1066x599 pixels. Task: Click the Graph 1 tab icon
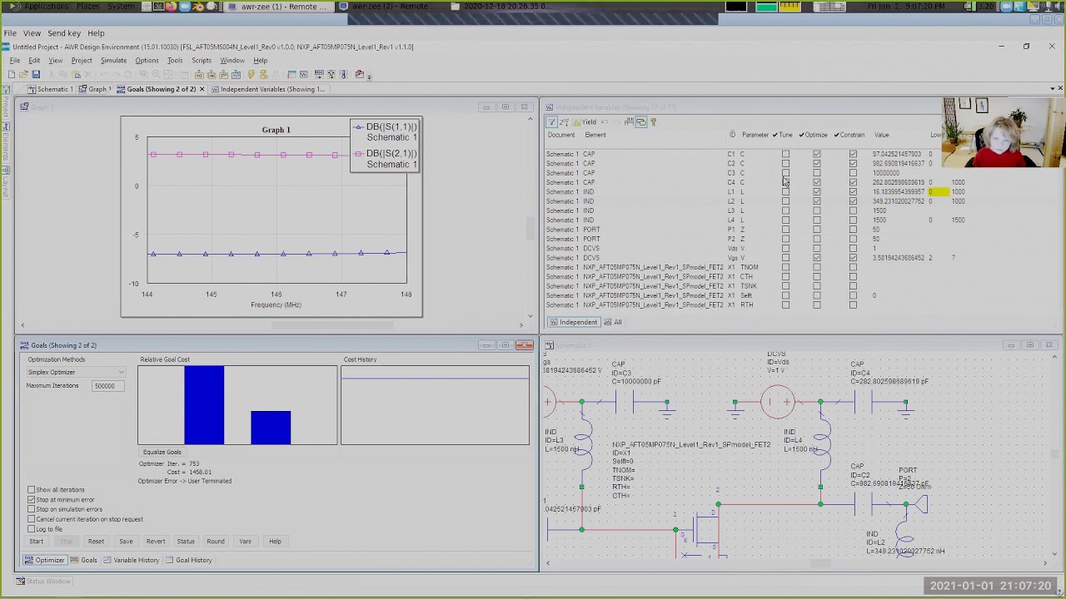(82, 89)
